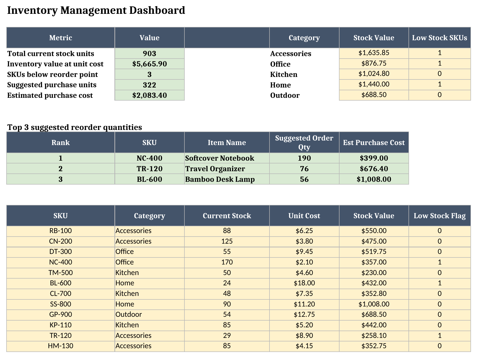Click the $357.00 stock value cell
Screen dimensions: 477x358
point(374,262)
